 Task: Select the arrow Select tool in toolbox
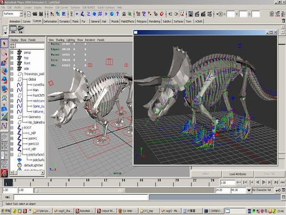click(4, 44)
